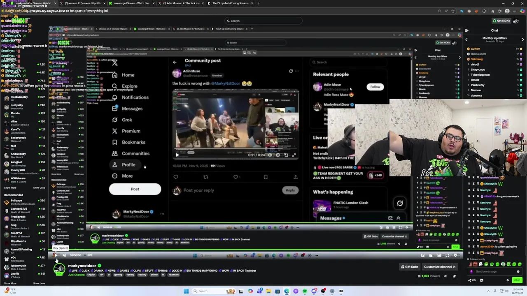Open Premium in streamed X sidebar

(126, 131)
